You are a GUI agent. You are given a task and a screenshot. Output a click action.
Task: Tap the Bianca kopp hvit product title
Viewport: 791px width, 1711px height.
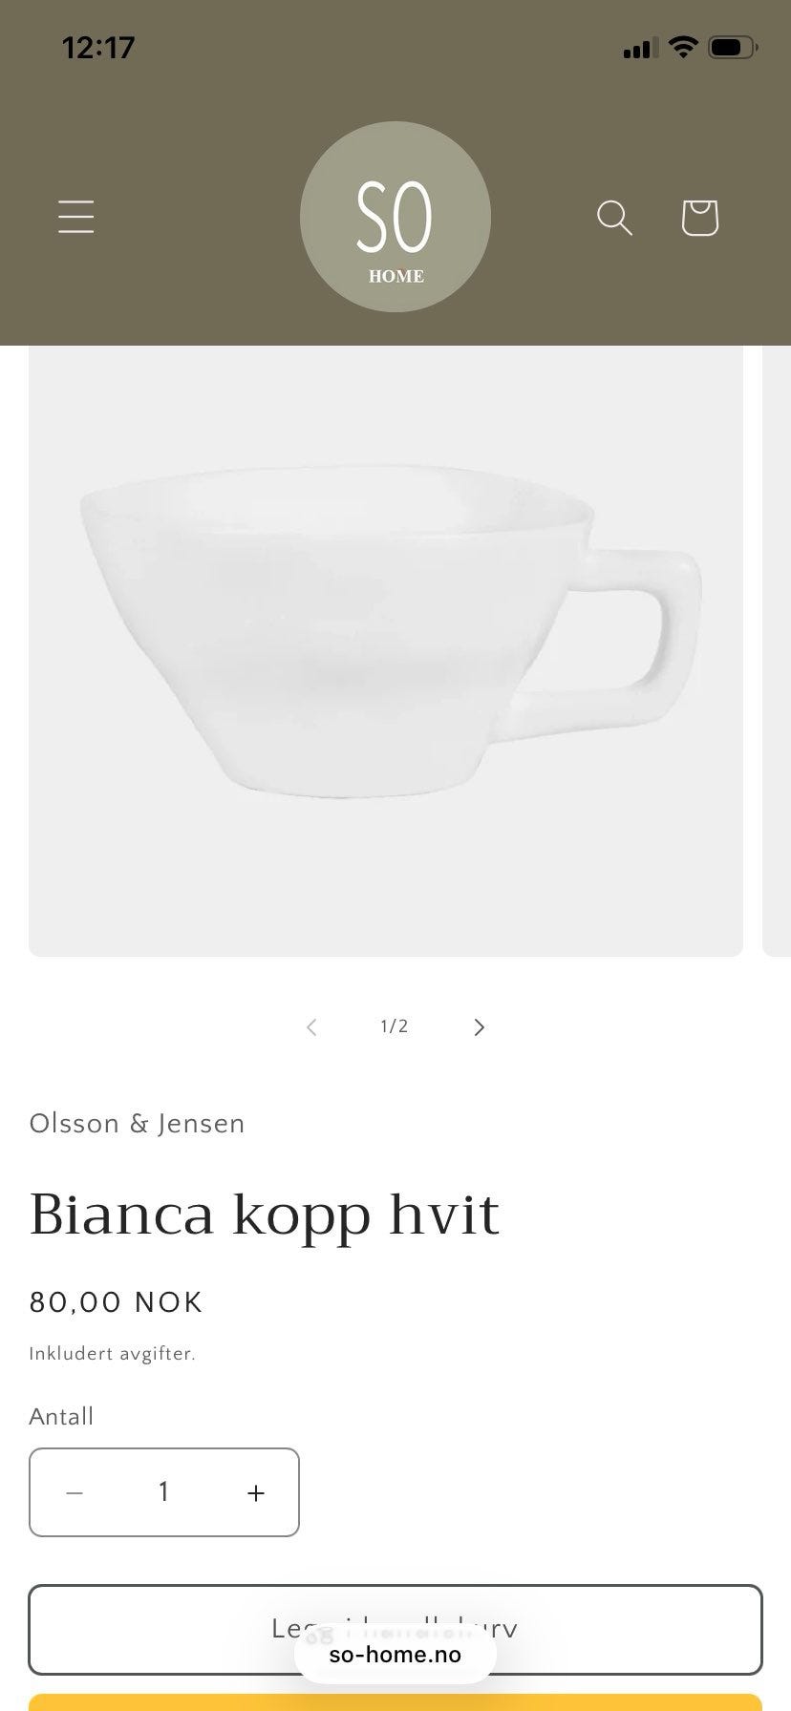[265, 1215]
